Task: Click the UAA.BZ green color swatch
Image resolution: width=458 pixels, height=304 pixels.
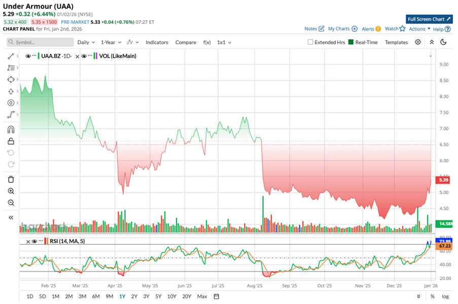Action: point(39,56)
